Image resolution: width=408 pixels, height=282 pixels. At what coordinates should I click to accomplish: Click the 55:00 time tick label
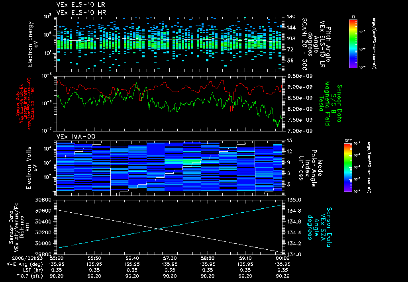pyautogui.click(x=57, y=258)
